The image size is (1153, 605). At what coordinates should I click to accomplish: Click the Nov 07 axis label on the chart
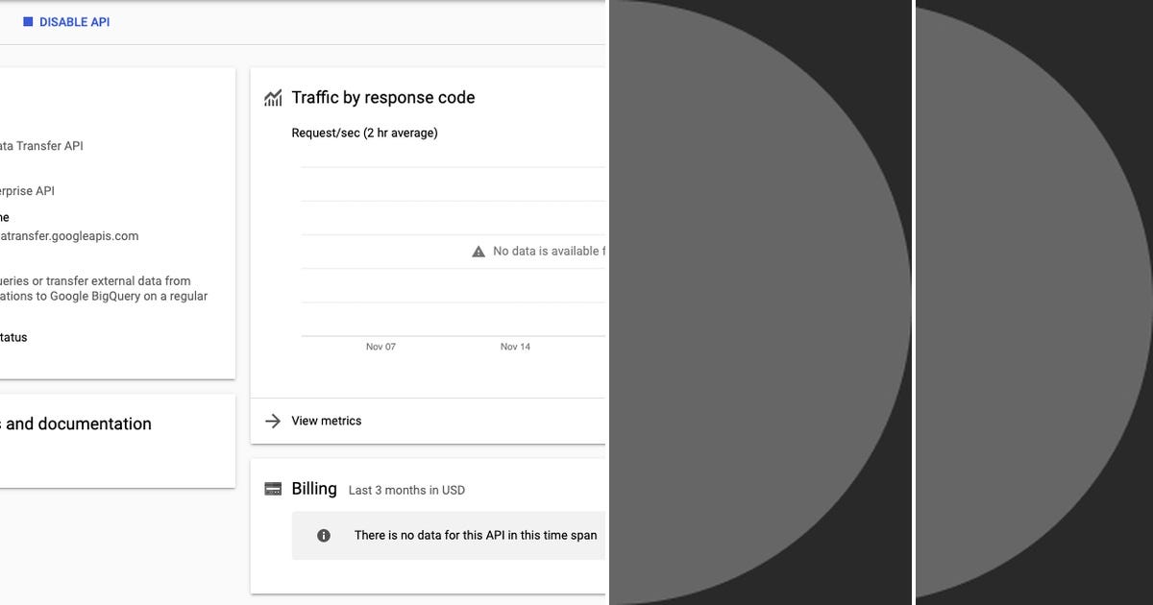(x=380, y=346)
